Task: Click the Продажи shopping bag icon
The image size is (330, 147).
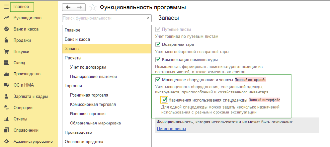Action: 6,40
